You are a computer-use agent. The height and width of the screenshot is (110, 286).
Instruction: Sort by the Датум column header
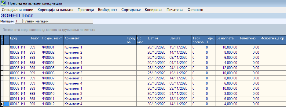158,40
